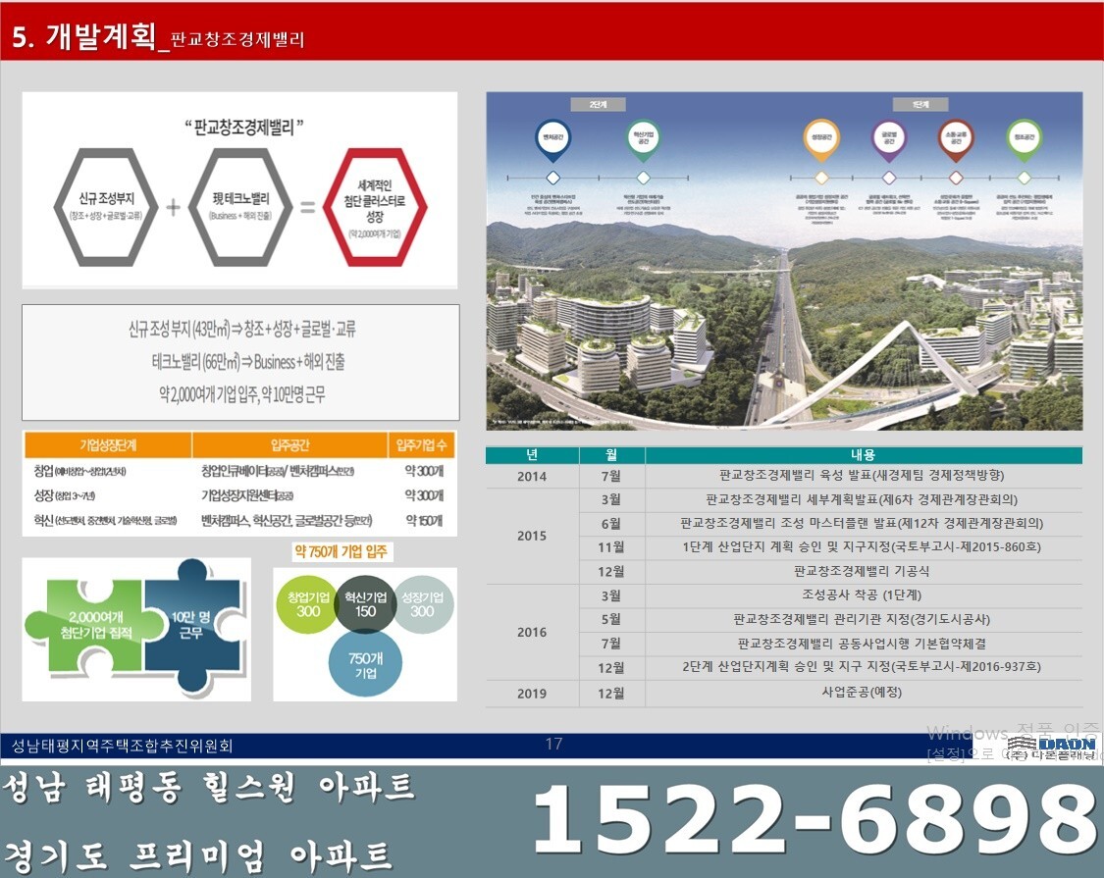Click the 2015 year cell
Image resolution: width=1104 pixels, height=878 pixels.
point(532,536)
